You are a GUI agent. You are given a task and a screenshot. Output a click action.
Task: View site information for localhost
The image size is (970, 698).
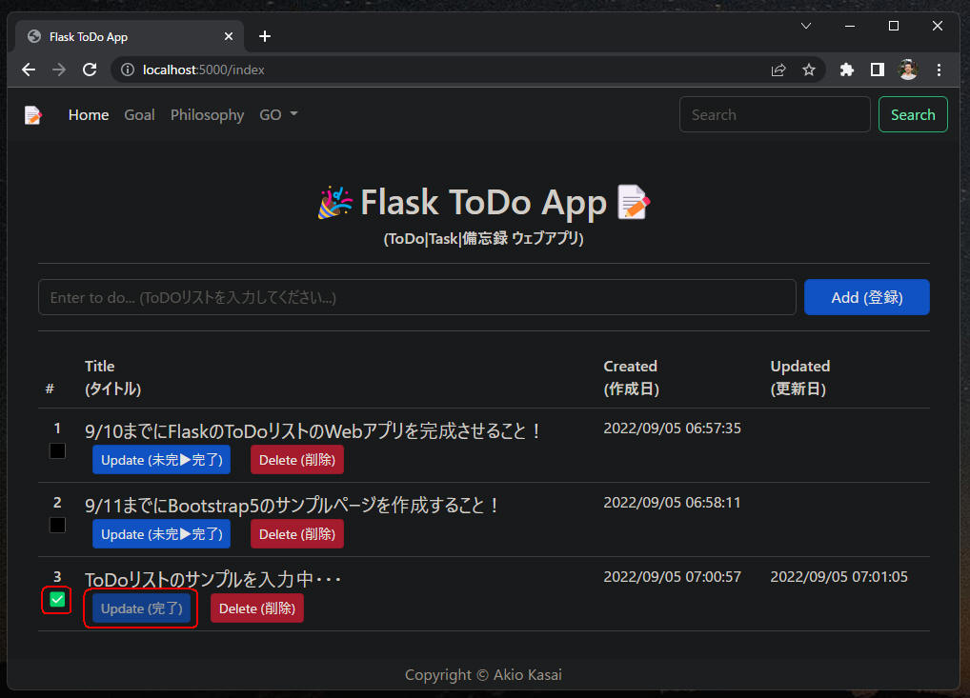[128, 70]
